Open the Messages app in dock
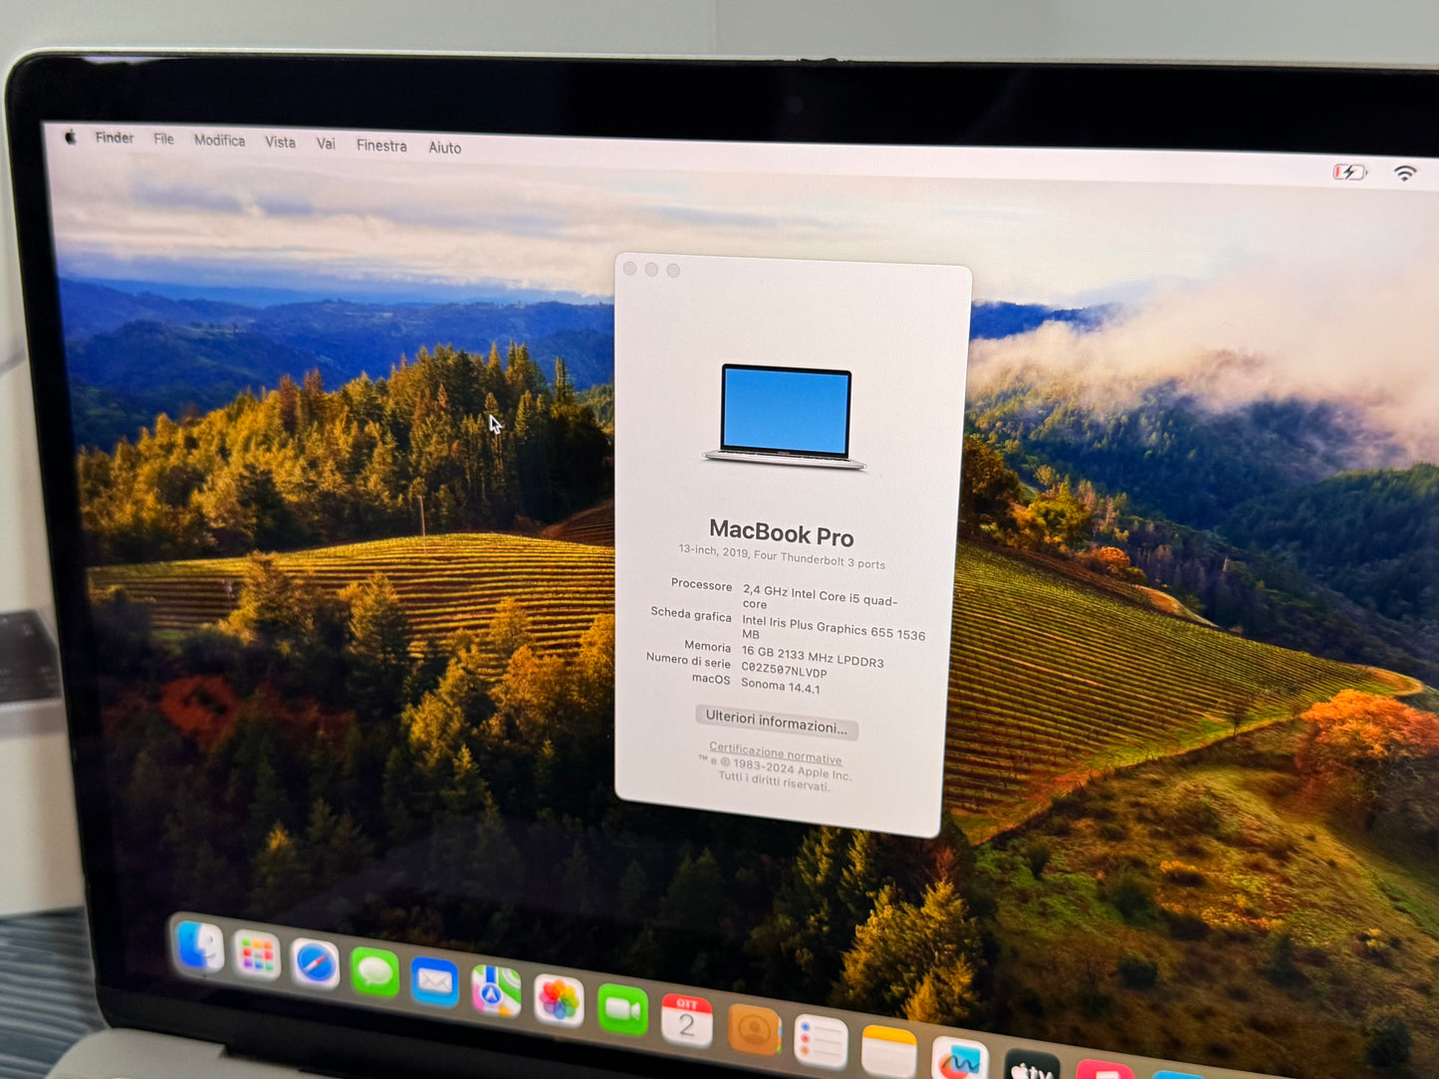 tap(374, 972)
